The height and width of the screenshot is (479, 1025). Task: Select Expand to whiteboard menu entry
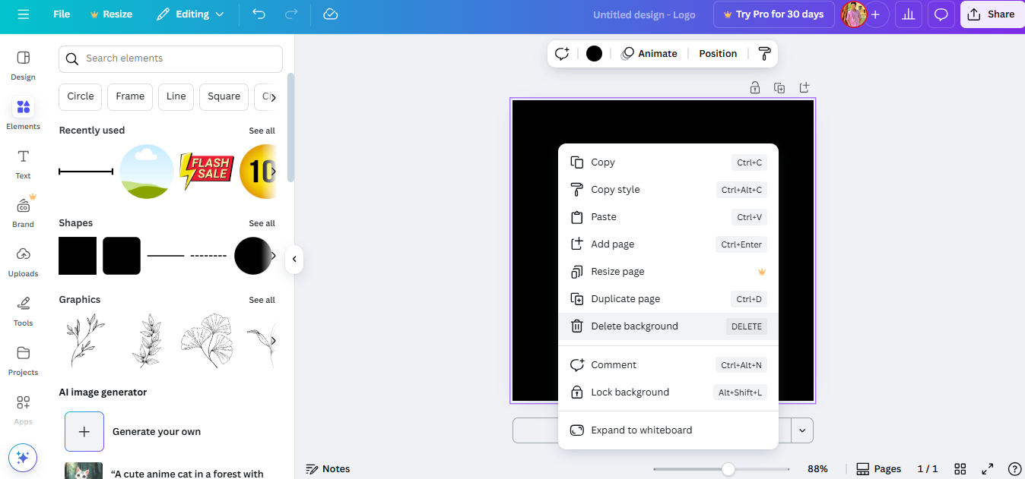click(668, 430)
